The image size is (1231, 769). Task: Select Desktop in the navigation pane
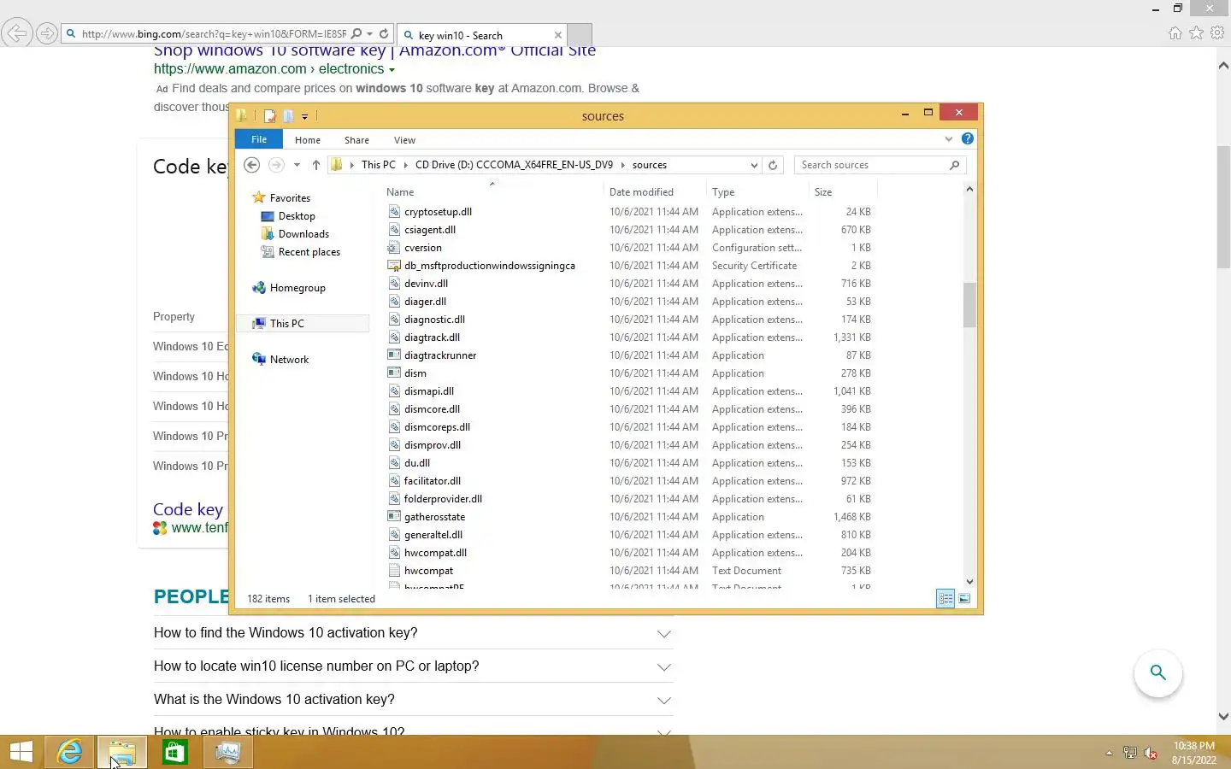(297, 216)
